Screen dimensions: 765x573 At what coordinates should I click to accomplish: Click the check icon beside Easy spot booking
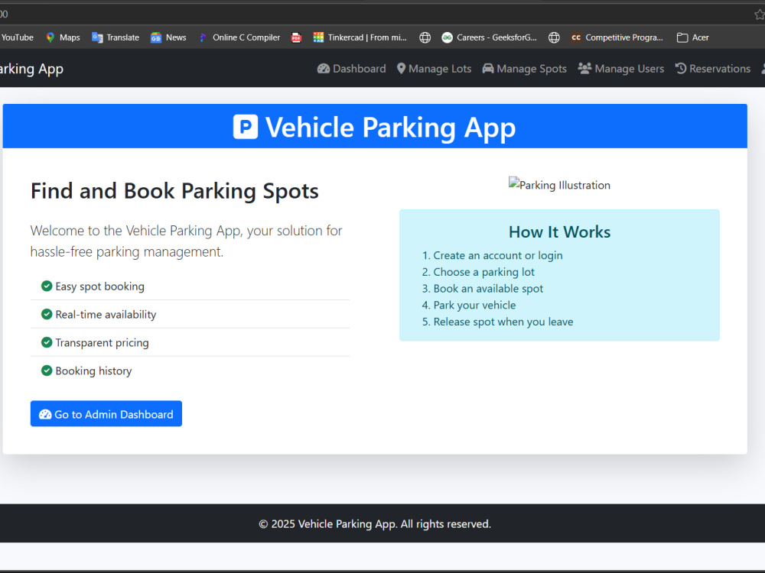pyautogui.click(x=47, y=286)
